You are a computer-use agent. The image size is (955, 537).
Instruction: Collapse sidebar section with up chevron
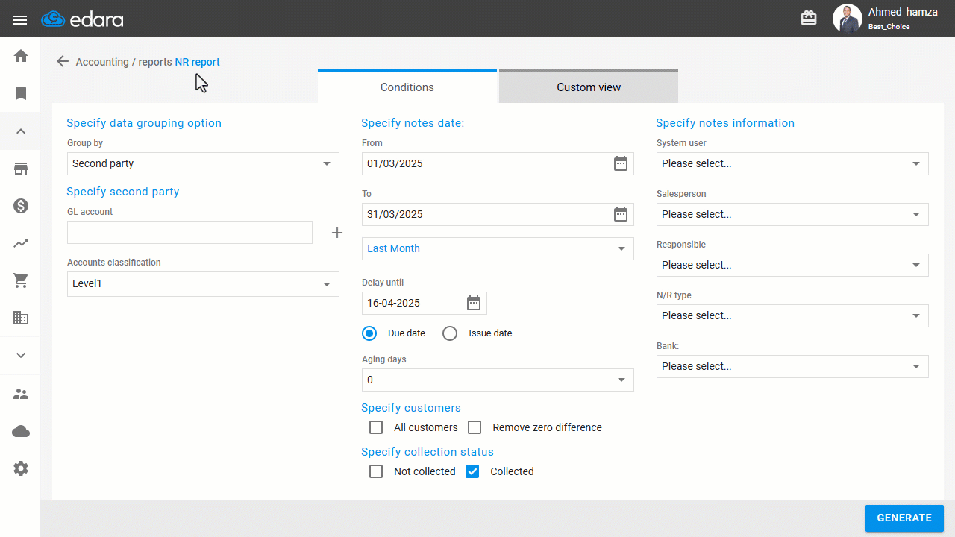(21, 131)
